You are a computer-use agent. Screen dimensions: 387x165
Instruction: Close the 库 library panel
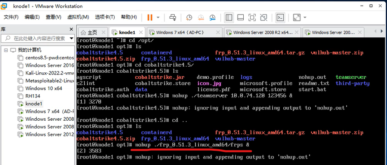click(71, 29)
